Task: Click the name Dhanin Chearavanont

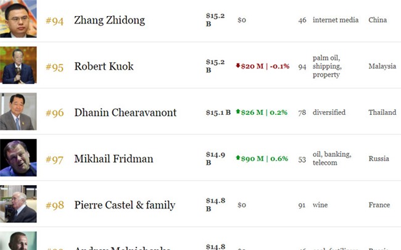Action: (x=125, y=113)
